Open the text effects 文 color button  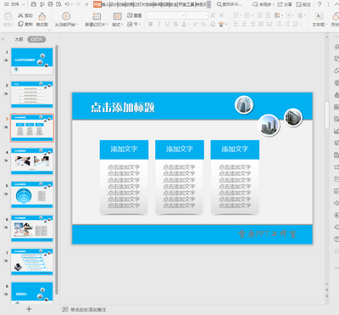coord(221,25)
